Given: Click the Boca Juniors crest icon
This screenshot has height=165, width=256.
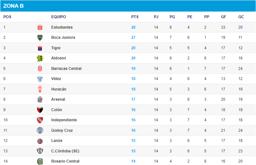Looking at the screenshot, I should pos(40,37).
